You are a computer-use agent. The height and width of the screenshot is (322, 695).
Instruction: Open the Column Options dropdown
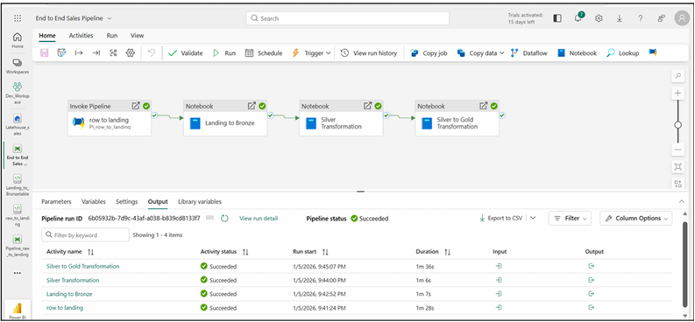(x=636, y=218)
